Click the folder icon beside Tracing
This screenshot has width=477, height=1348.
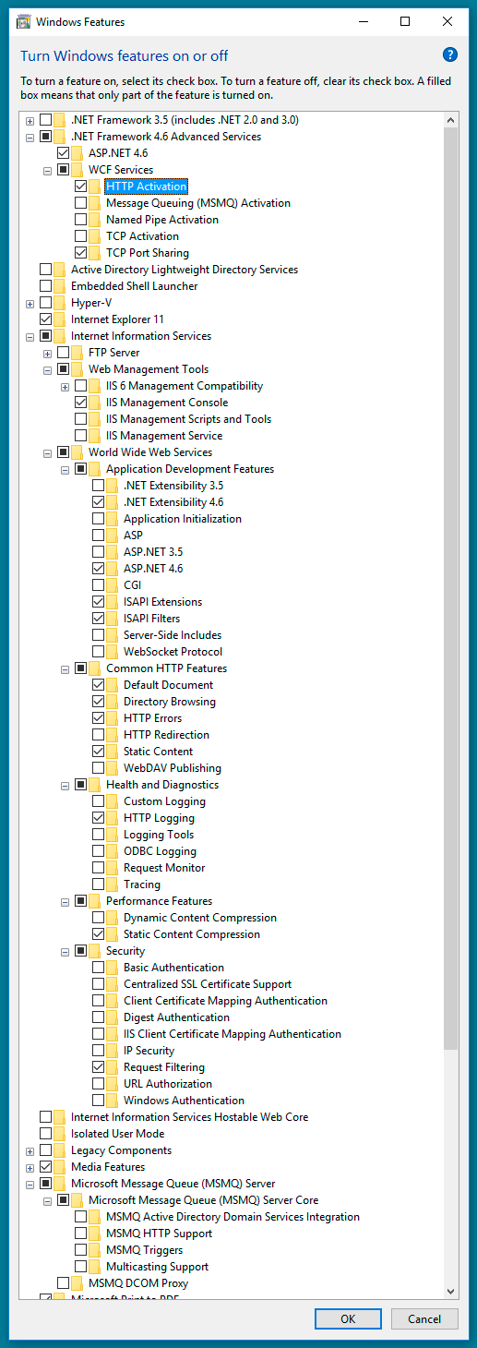[113, 885]
